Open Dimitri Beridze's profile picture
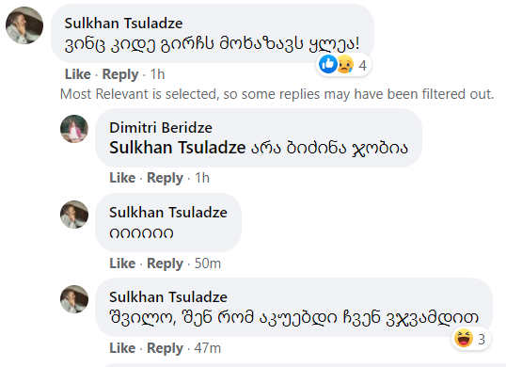The height and width of the screenshot is (367, 506). coord(74,129)
